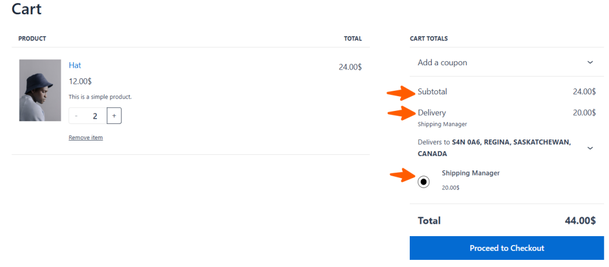The width and height of the screenshot is (609, 267).
Task: Select the Shipping Manager radio button
Action: (423, 182)
